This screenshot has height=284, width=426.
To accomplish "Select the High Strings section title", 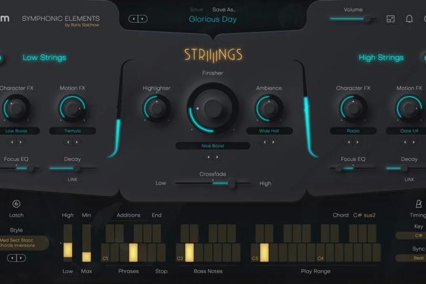I will coord(381,58).
